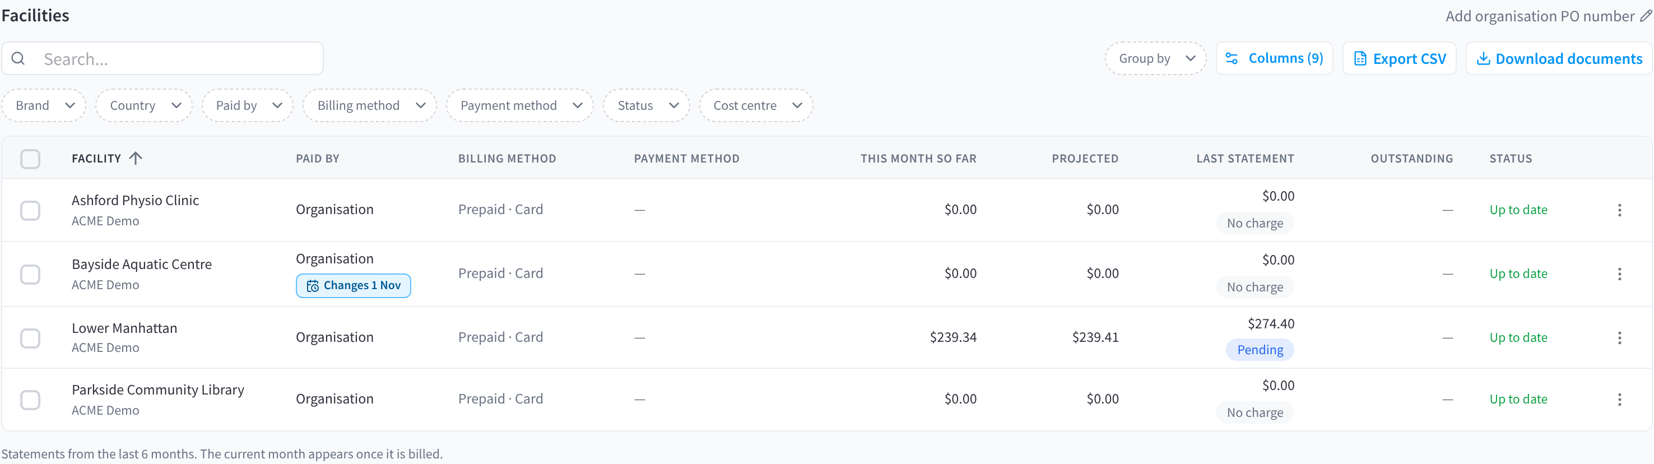Open the three-dot menu for Bayside Aquatic Centre
The width and height of the screenshot is (1654, 464).
pos(1619,274)
